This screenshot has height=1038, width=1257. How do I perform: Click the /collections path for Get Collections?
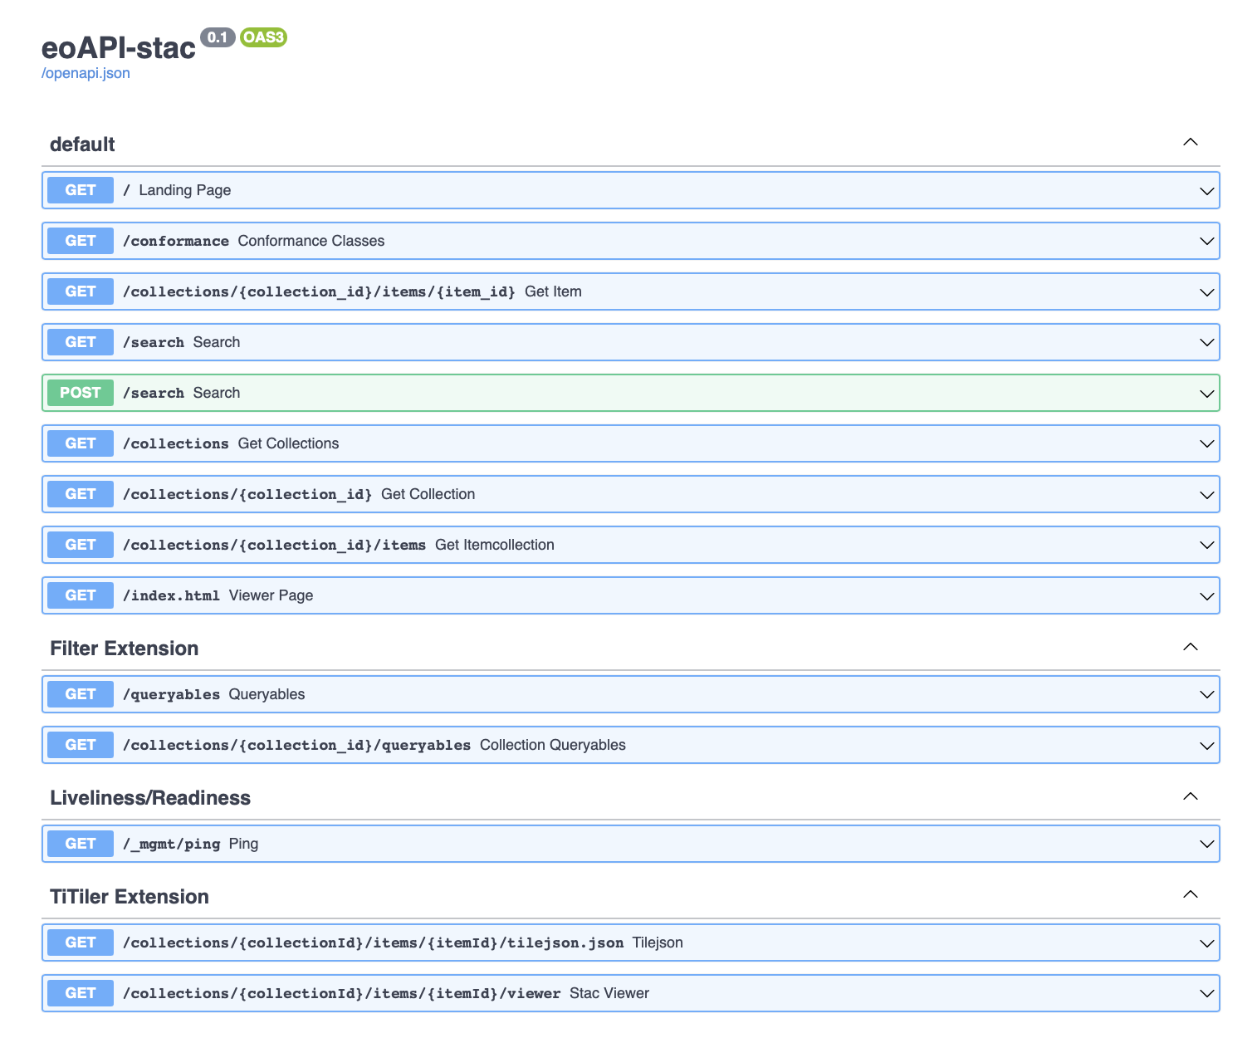176,443
